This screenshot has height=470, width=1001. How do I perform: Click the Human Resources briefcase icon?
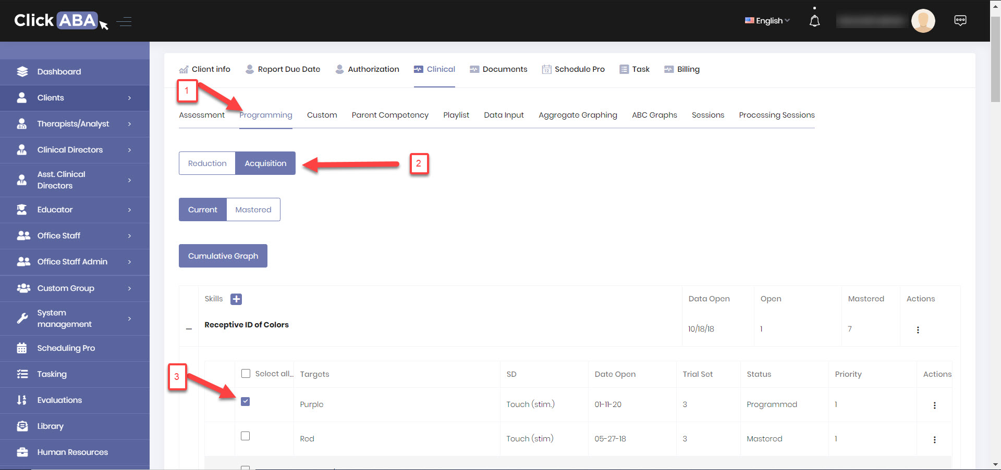(22, 452)
